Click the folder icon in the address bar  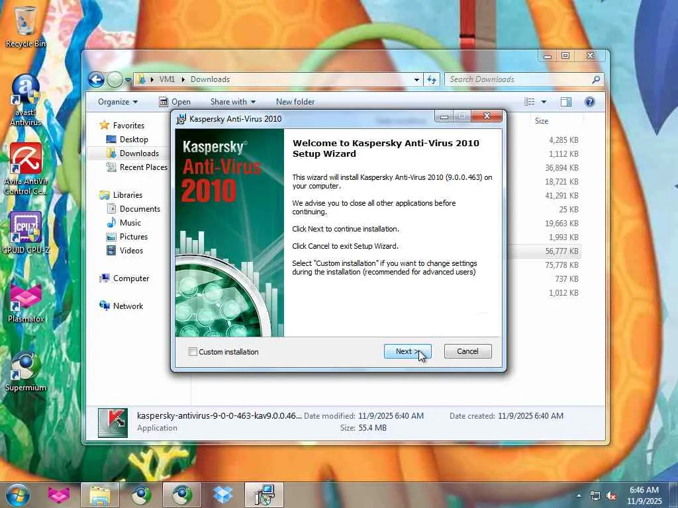click(140, 79)
